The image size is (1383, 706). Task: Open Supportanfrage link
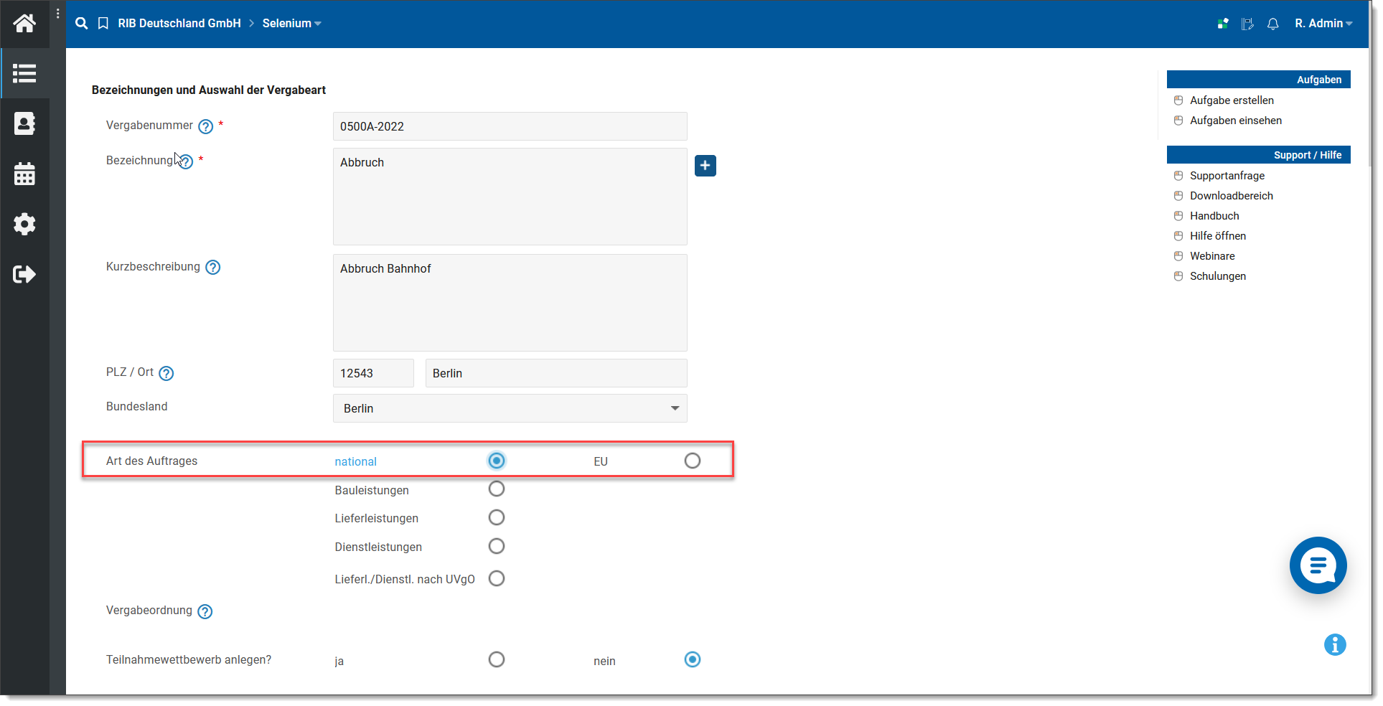[x=1227, y=176]
